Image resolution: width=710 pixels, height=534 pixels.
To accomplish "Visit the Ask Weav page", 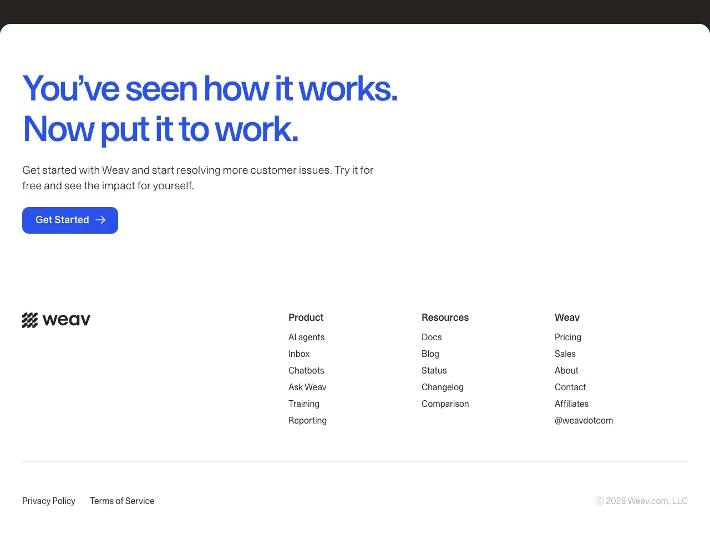I will click(x=307, y=387).
